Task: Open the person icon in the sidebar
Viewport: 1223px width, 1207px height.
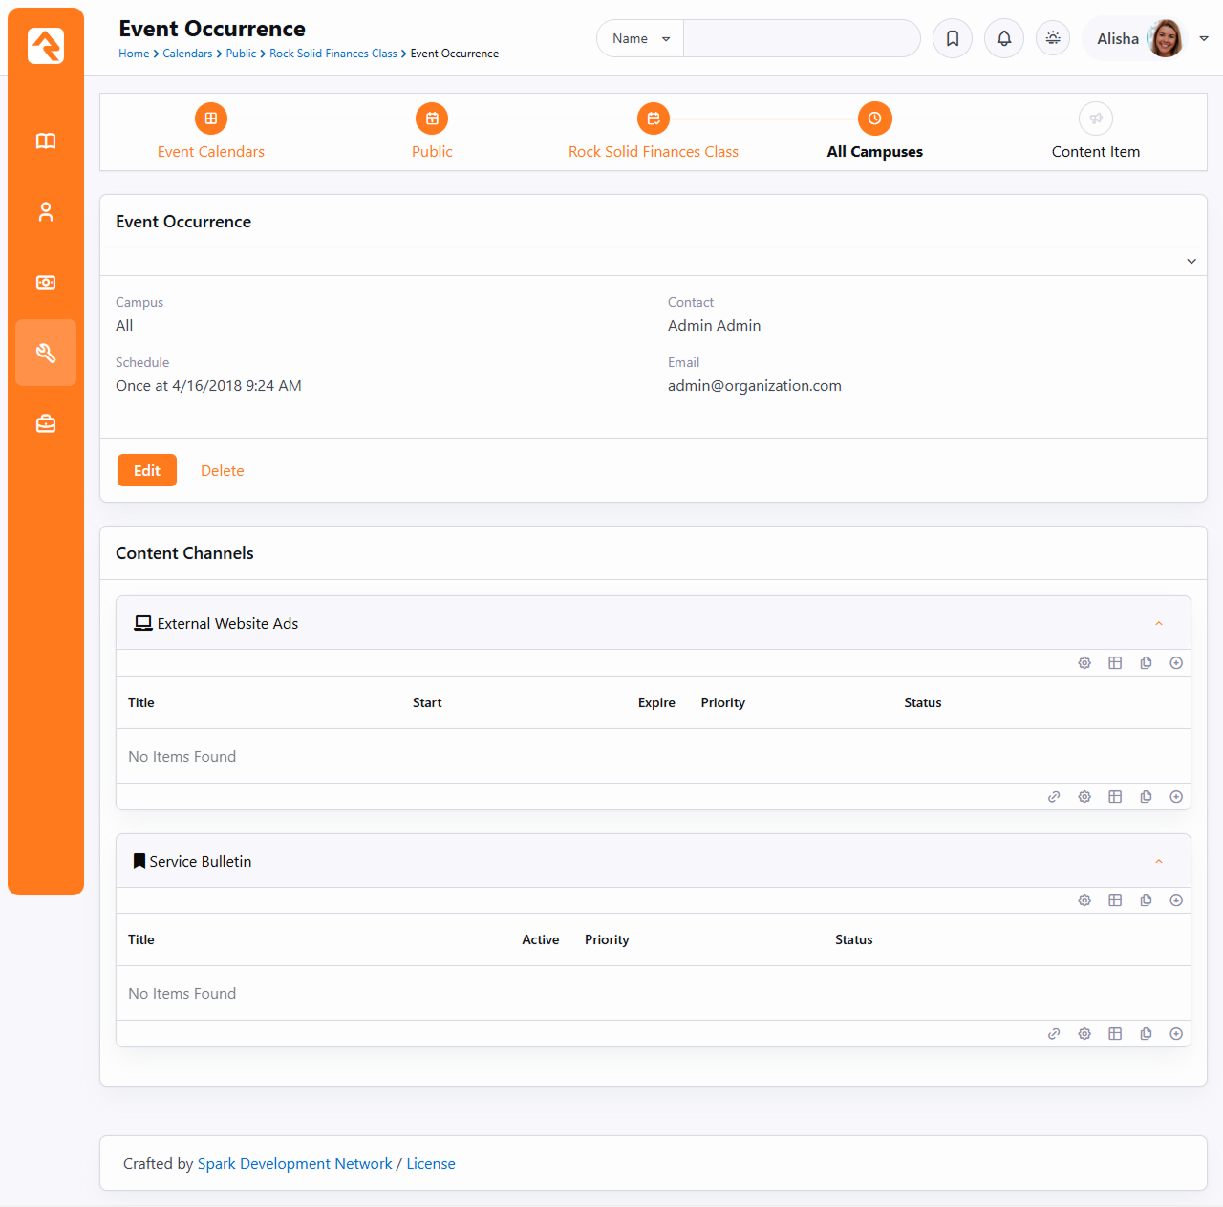Action: click(45, 212)
